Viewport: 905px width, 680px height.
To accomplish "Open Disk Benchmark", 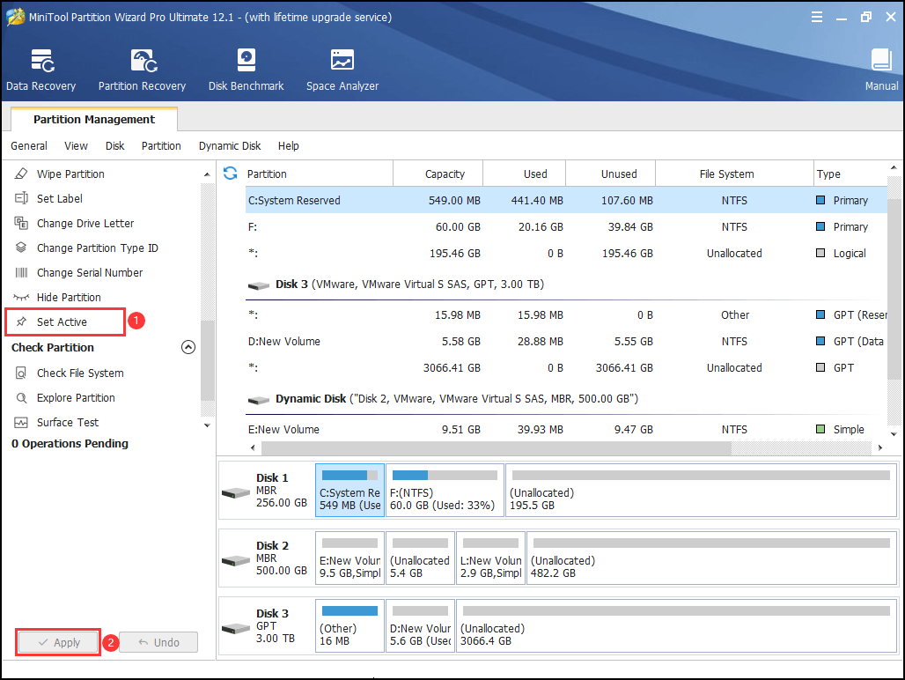I will (246, 70).
